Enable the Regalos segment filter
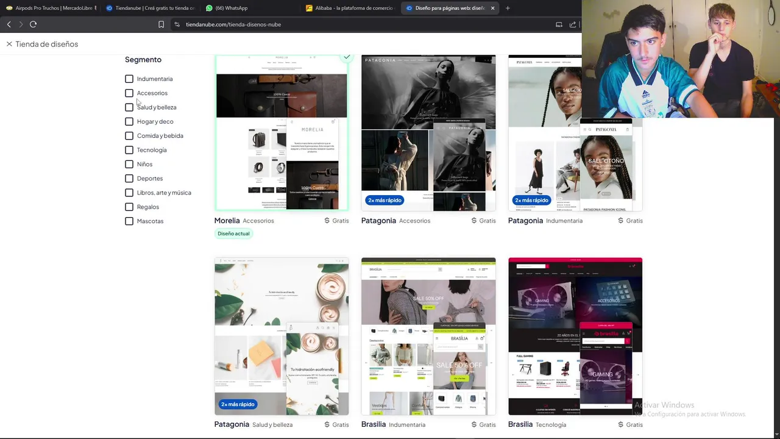The image size is (780, 439). [x=129, y=207]
